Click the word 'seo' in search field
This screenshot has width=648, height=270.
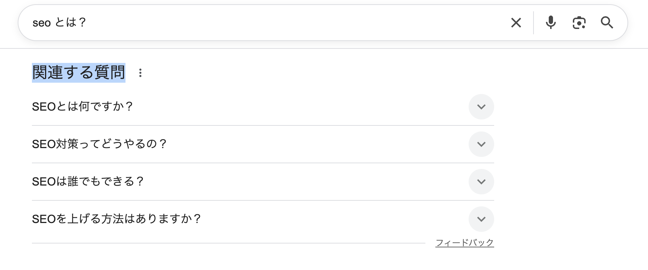[x=41, y=23]
